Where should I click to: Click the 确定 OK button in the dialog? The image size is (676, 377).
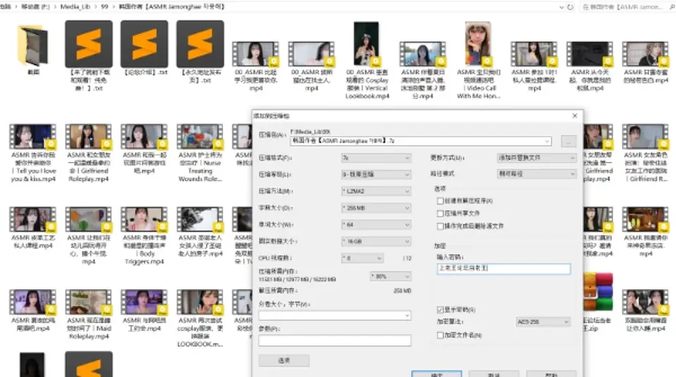tap(437, 374)
